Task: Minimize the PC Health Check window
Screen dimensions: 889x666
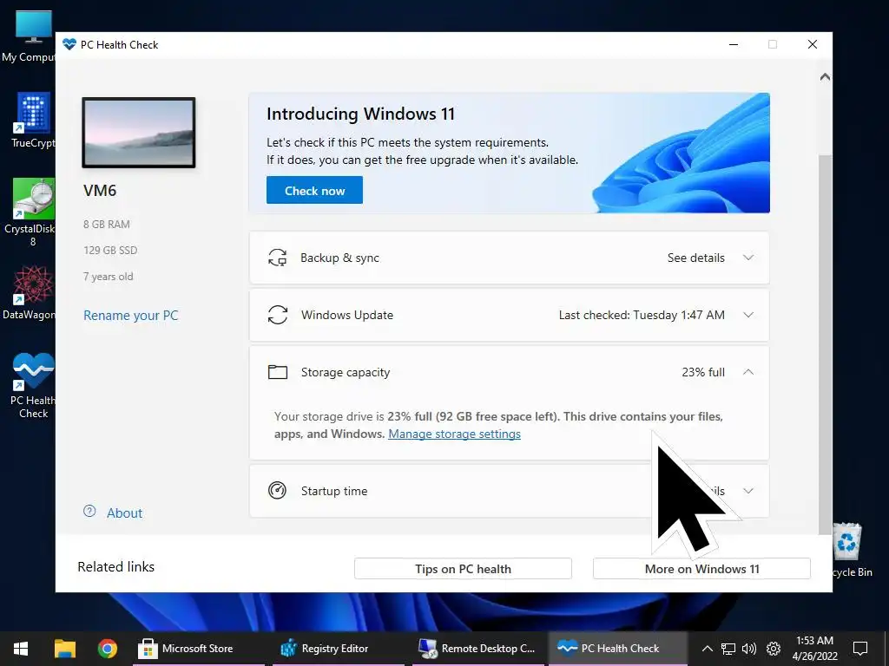Action: point(733,44)
